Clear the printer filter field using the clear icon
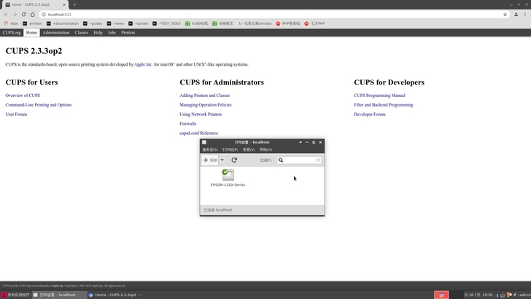Image resolution: width=531 pixels, height=299 pixels. [318, 160]
